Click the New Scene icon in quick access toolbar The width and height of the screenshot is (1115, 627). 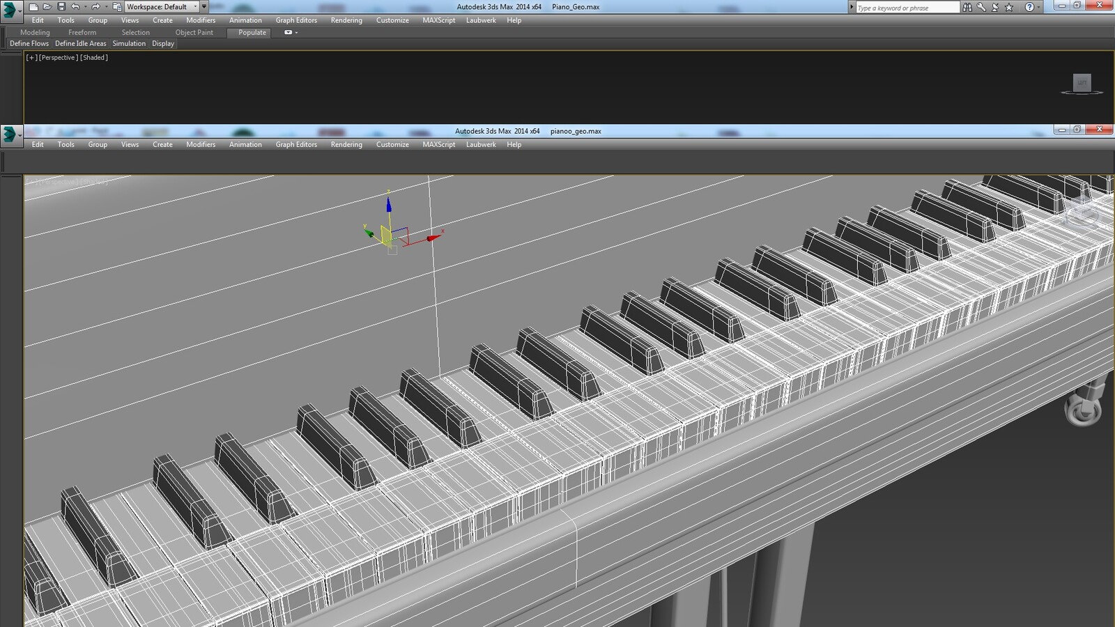click(x=33, y=7)
